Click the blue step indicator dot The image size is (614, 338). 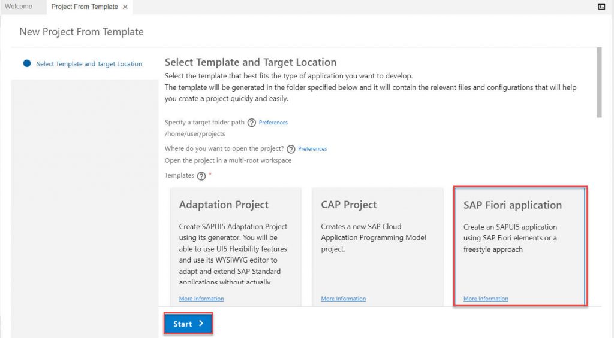(27, 63)
